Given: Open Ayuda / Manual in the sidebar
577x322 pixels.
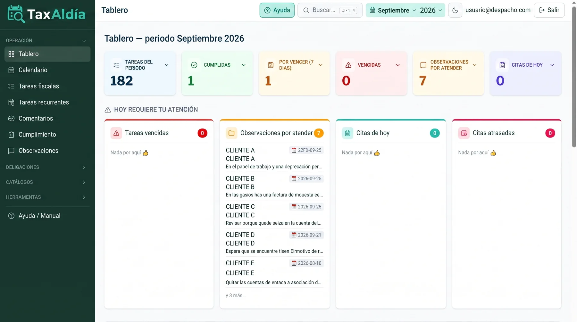Looking at the screenshot, I should [47, 216].
